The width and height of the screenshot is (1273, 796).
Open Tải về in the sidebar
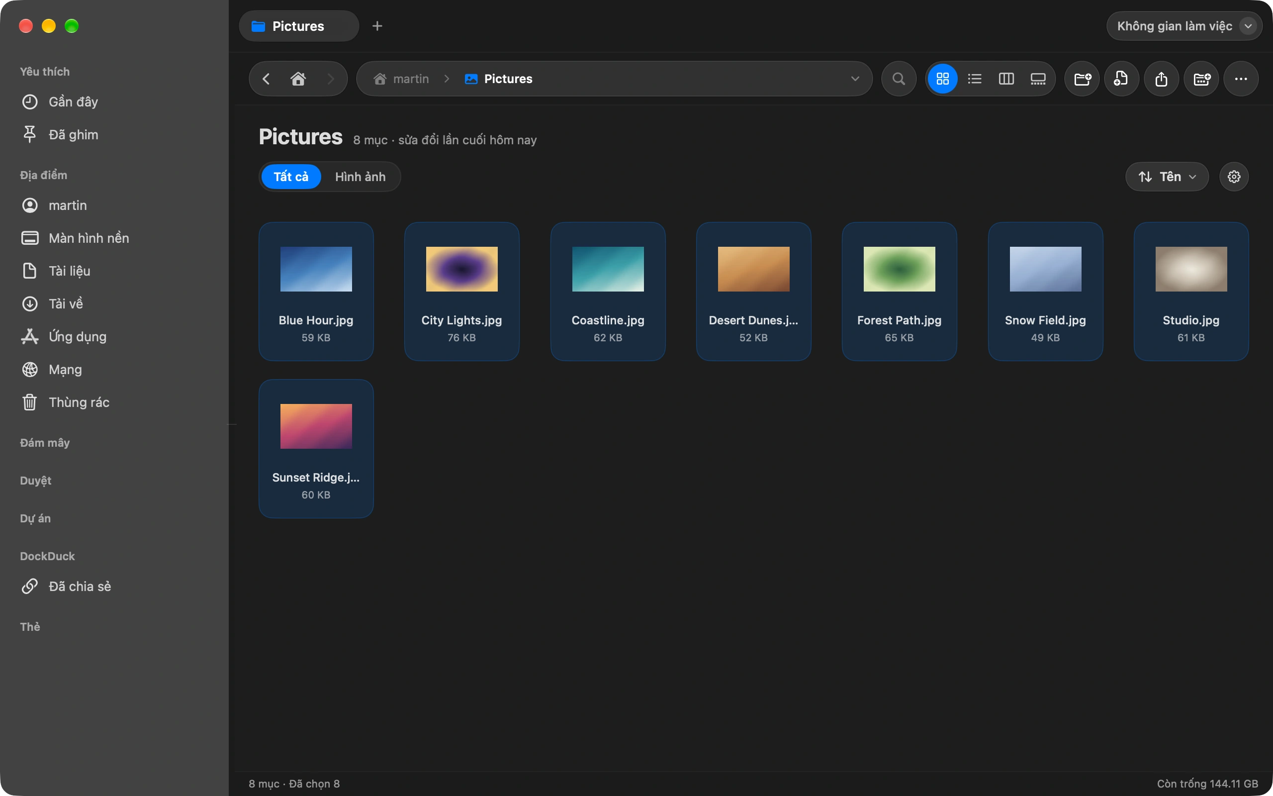(66, 304)
